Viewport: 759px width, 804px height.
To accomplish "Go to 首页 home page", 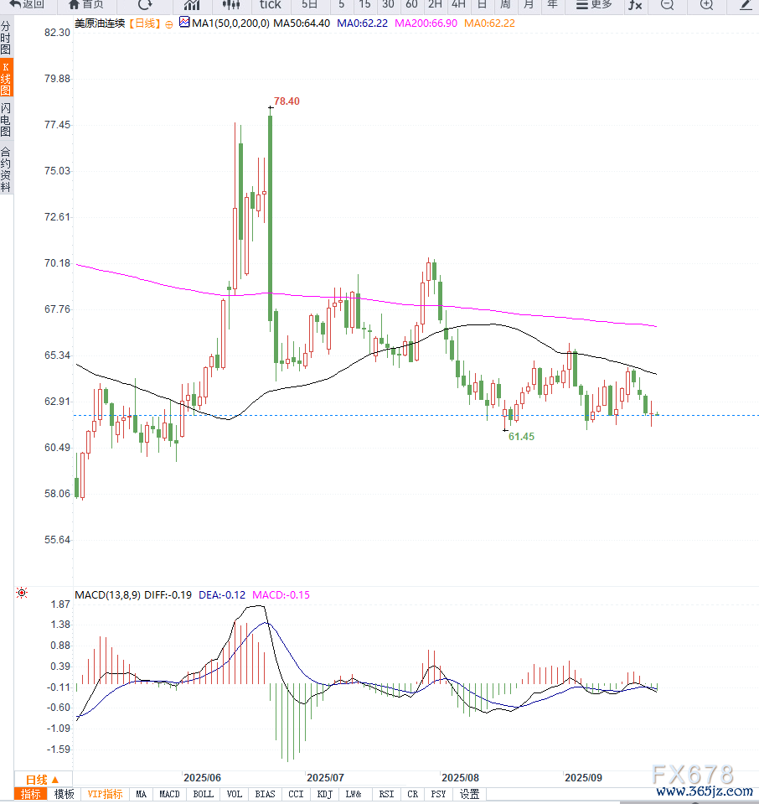I will coord(86,4).
